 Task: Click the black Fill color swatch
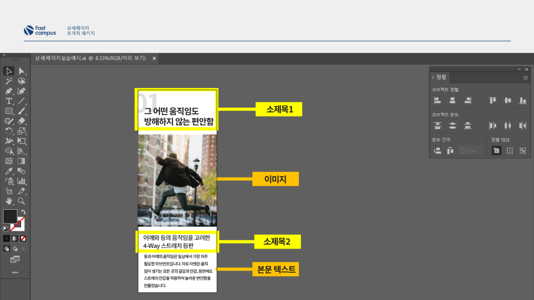coord(10,216)
